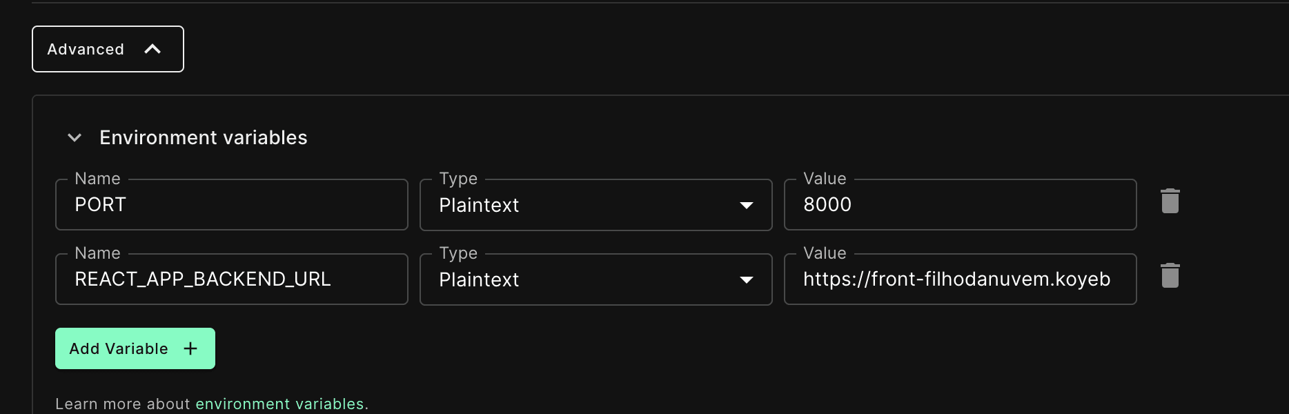Focus the PORT name input field
This screenshot has width=1289, height=414.
point(231,205)
